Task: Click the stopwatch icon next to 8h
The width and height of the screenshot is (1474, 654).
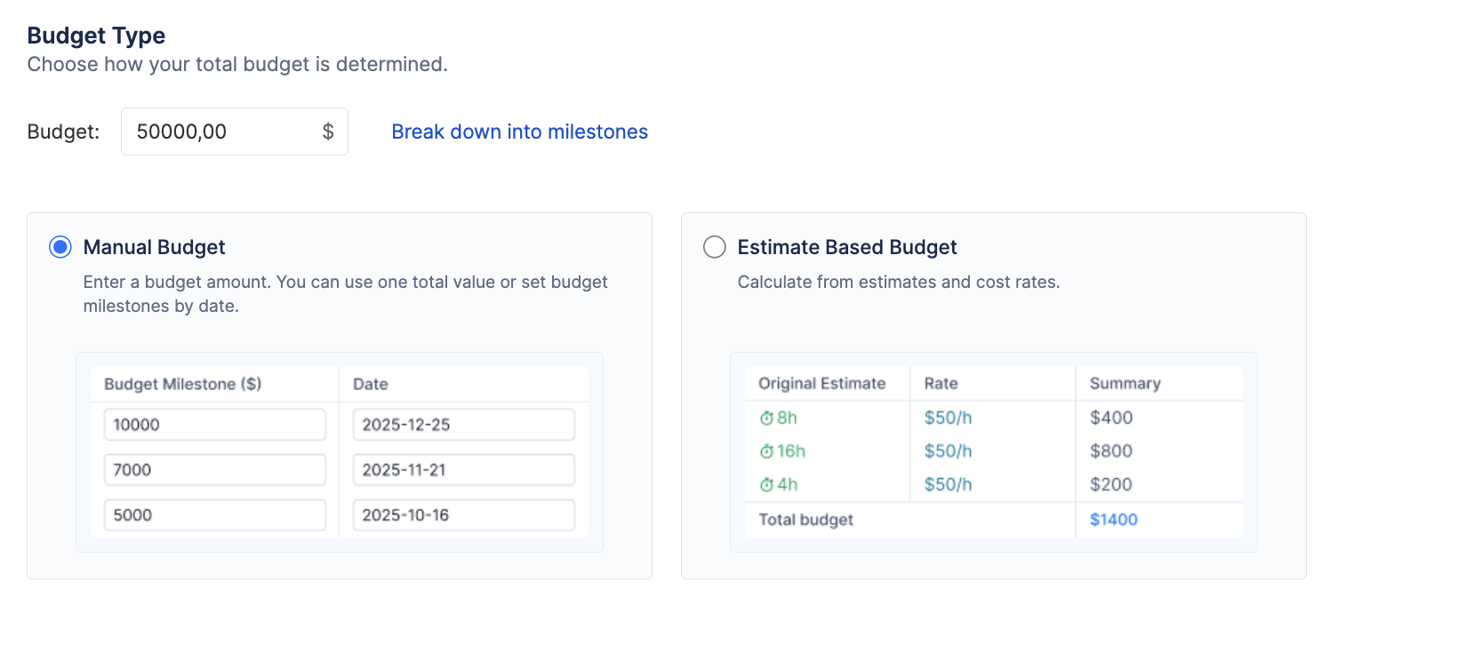Action: (765, 419)
